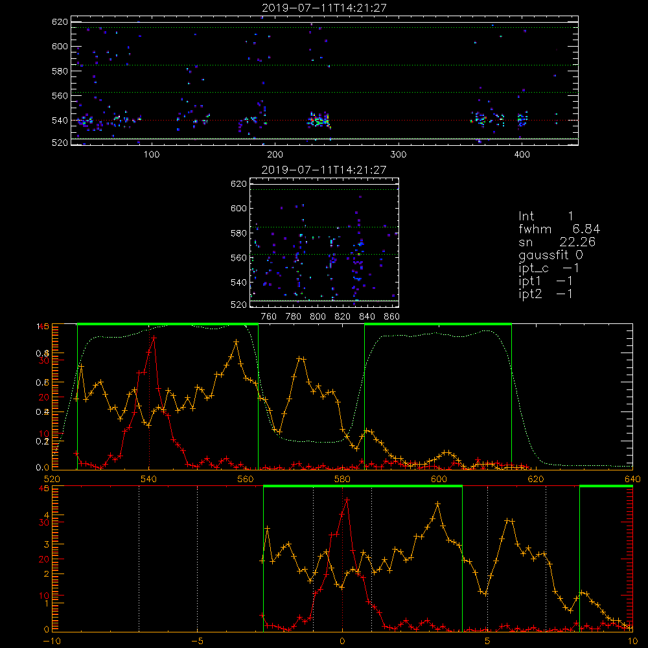648x648 pixels.
Task: Click the 'ipt2 -1' line
Action: (x=546, y=294)
